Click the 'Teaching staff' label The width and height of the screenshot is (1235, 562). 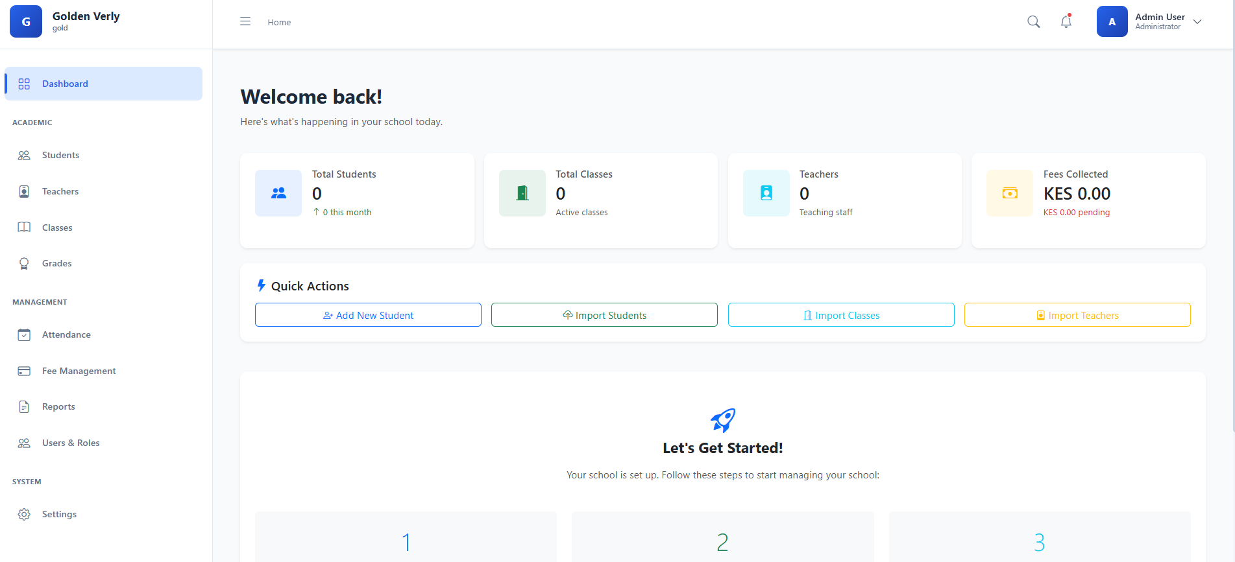coord(826,213)
